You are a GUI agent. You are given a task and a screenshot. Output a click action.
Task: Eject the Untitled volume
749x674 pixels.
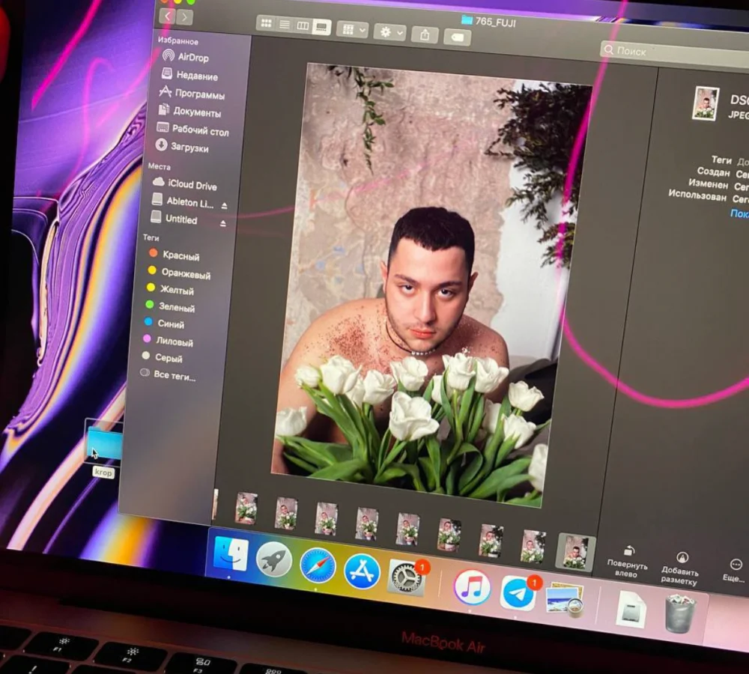pos(222,223)
